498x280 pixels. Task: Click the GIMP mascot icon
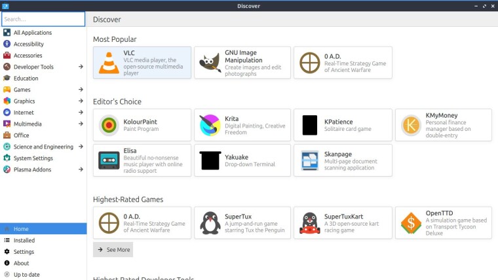pos(210,63)
